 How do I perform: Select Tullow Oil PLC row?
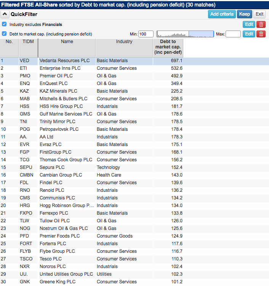click(134, 221)
